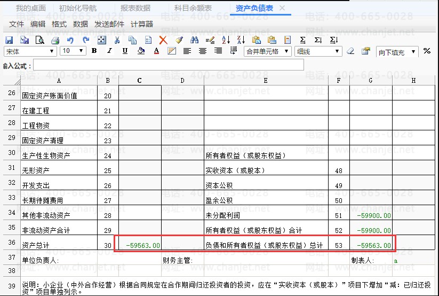Open cell border settings icon
The height and width of the screenshot is (296, 439).
pos(172,51)
